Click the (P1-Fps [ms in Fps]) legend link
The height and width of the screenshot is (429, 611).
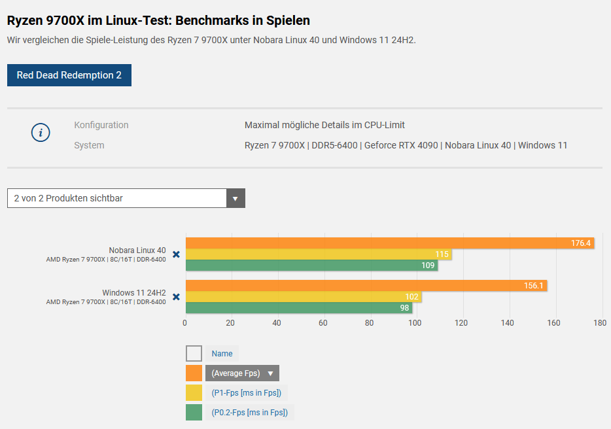pyautogui.click(x=246, y=393)
